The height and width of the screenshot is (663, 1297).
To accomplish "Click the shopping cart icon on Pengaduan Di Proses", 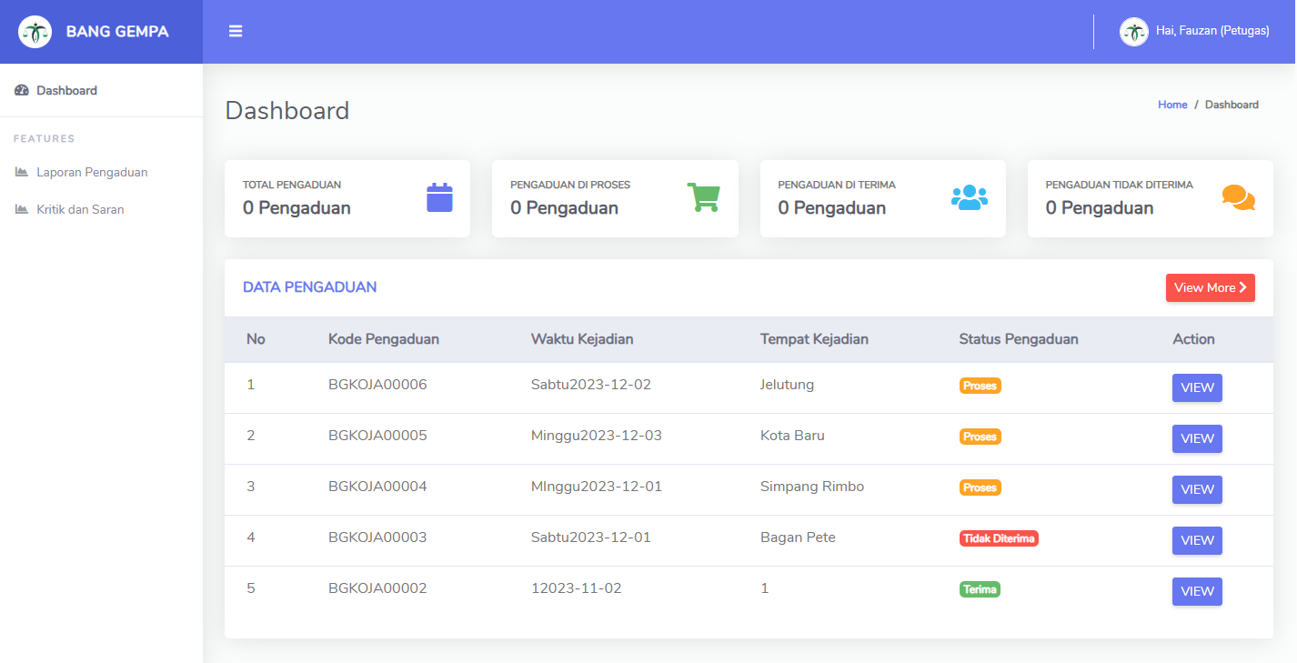I will coord(703,197).
